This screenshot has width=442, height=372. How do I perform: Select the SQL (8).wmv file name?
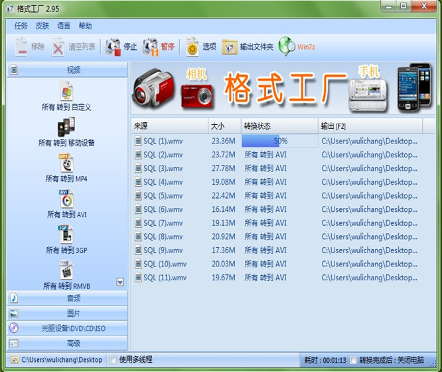[163, 236]
